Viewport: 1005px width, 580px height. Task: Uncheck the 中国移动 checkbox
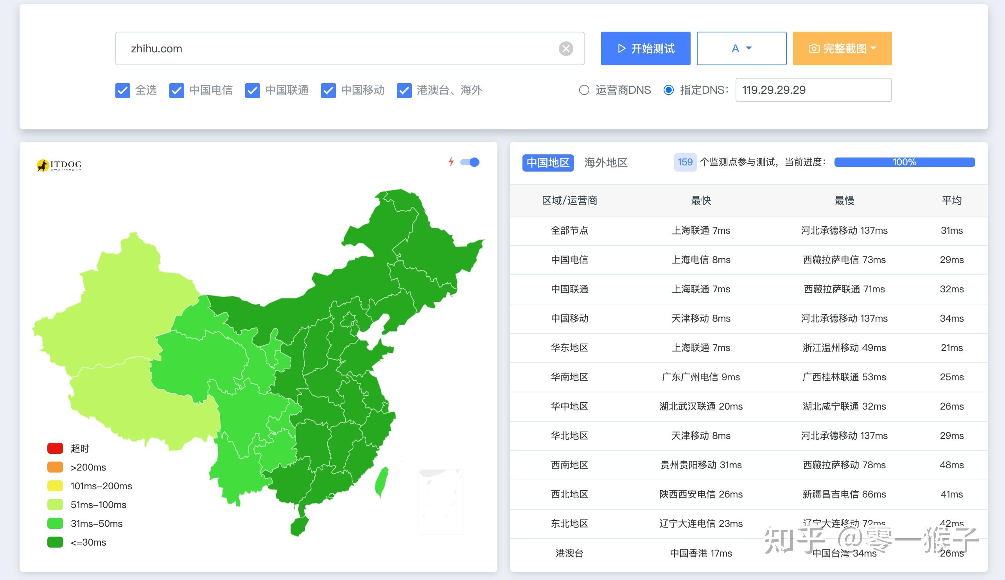coord(328,90)
